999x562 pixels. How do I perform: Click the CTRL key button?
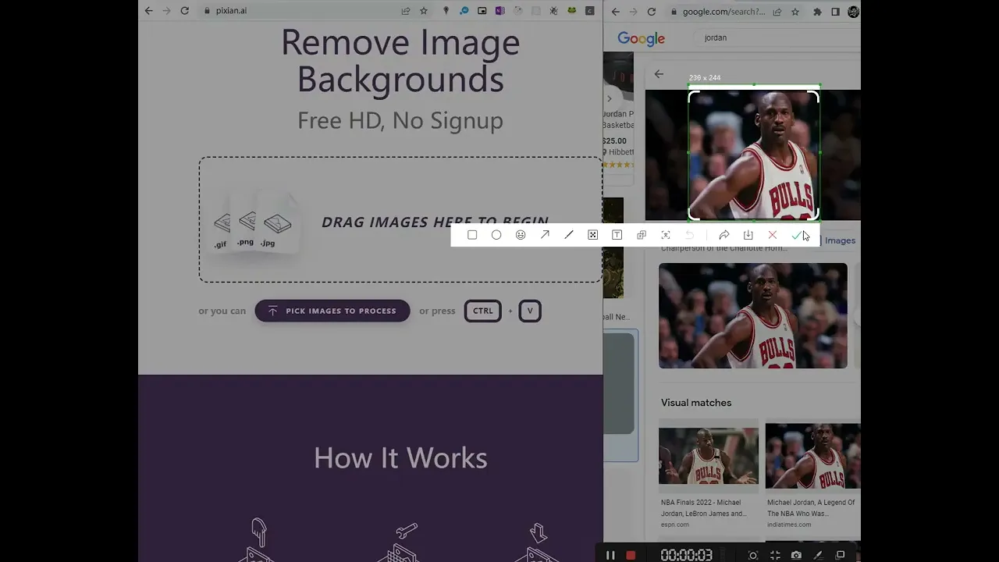point(483,311)
